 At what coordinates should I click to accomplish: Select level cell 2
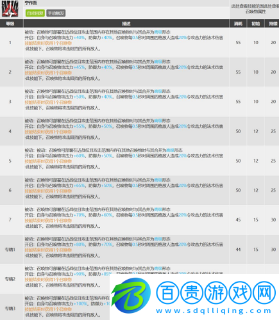coord(10,72)
